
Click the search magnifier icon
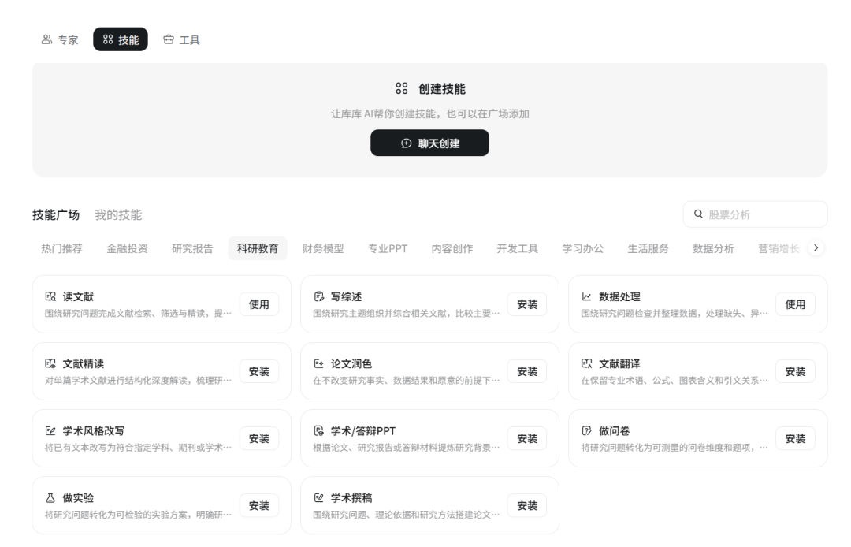698,214
